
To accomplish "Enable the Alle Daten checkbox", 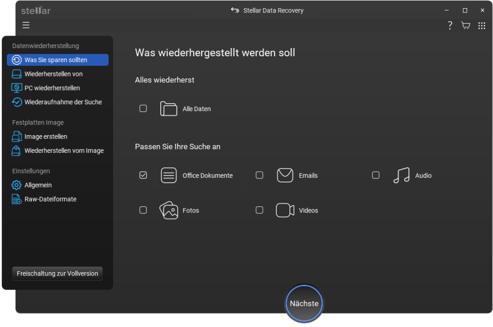I will tap(143, 109).
